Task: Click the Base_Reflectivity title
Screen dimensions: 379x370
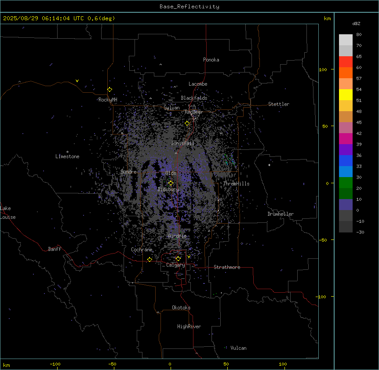Action: [189, 7]
